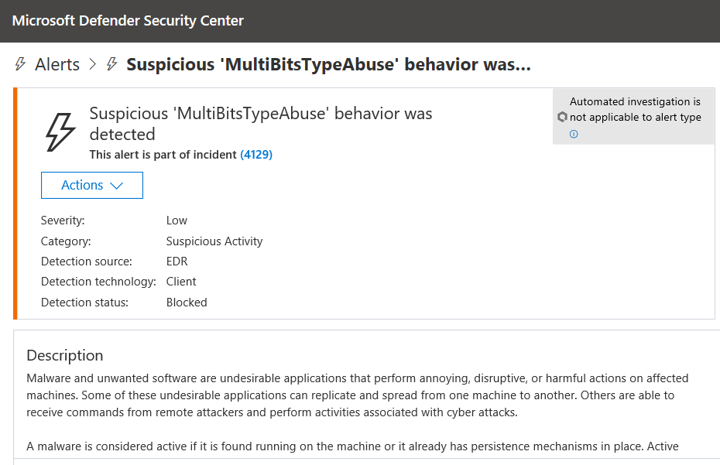The height and width of the screenshot is (465, 720).
Task: Click the lightning icon beside Alerts breadcrumb
Action: click(x=20, y=64)
